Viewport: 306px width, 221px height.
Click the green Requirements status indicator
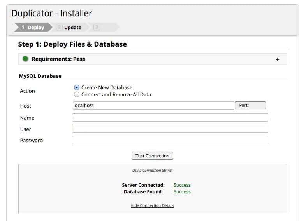pos(25,59)
